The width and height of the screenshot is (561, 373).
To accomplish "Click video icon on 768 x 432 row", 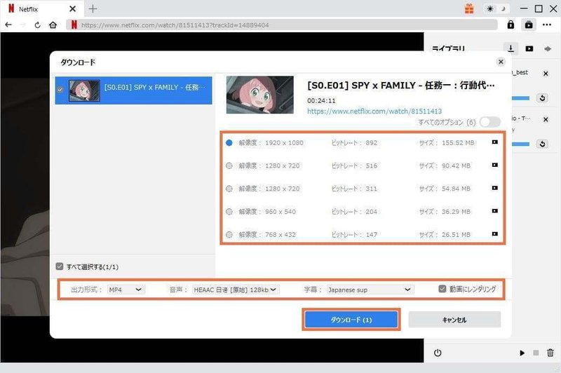I will point(495,234).
